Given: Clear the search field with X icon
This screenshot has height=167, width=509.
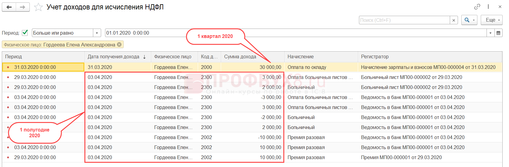Looking at the screenshot, I should pyautogui.click(x=454, y=20).
